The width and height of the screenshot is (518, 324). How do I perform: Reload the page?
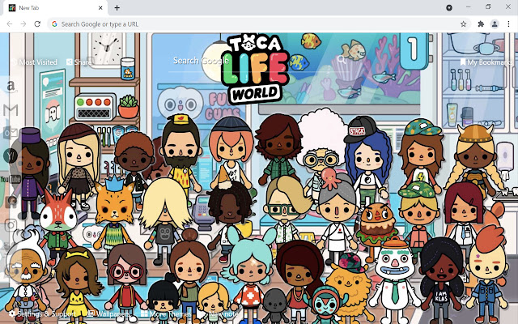tap(37, 23)
